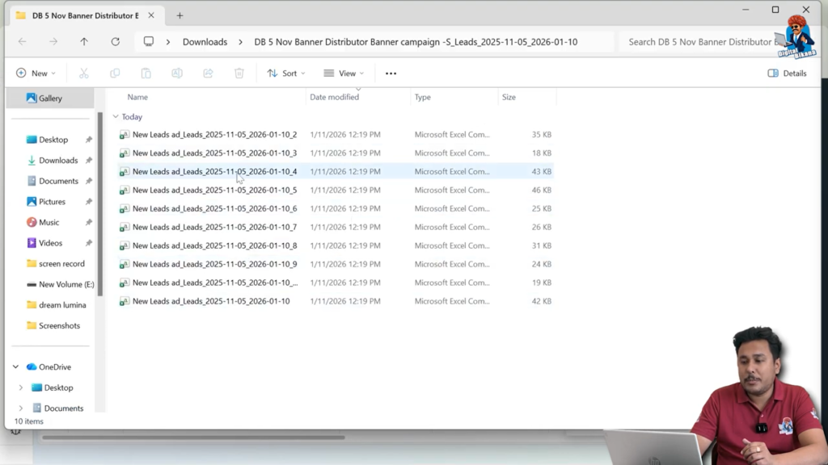Click the Paste icon in the toolbar
Viewport: 828px width, 465px height.
point(146,73)
